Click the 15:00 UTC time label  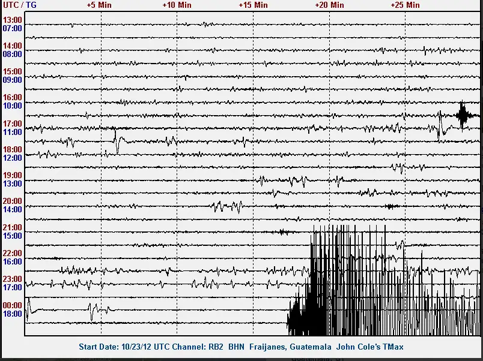13,71
